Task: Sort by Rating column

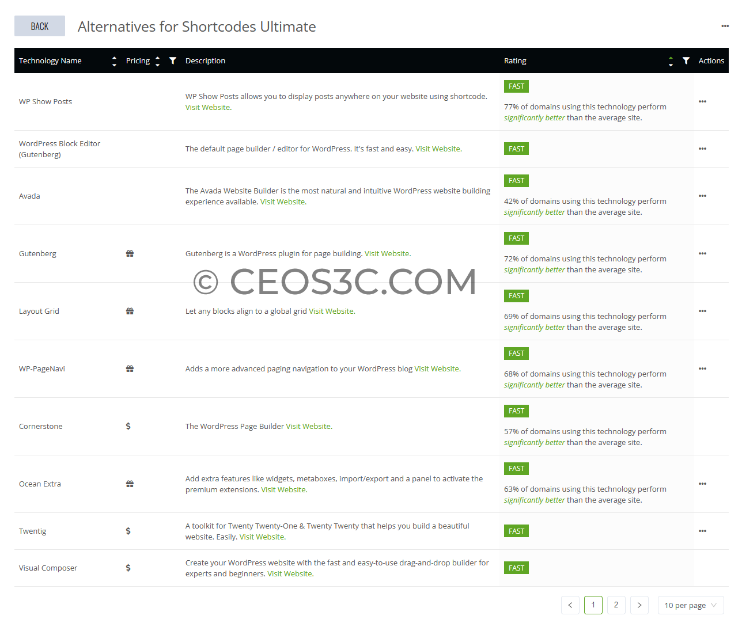Action: (671, 61)
